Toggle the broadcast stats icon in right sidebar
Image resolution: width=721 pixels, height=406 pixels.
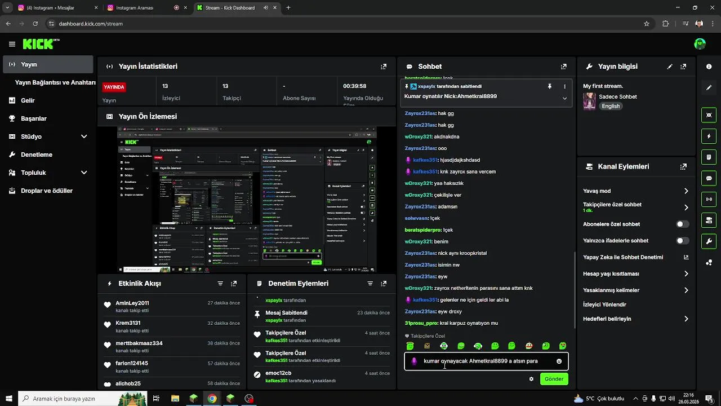709,199
